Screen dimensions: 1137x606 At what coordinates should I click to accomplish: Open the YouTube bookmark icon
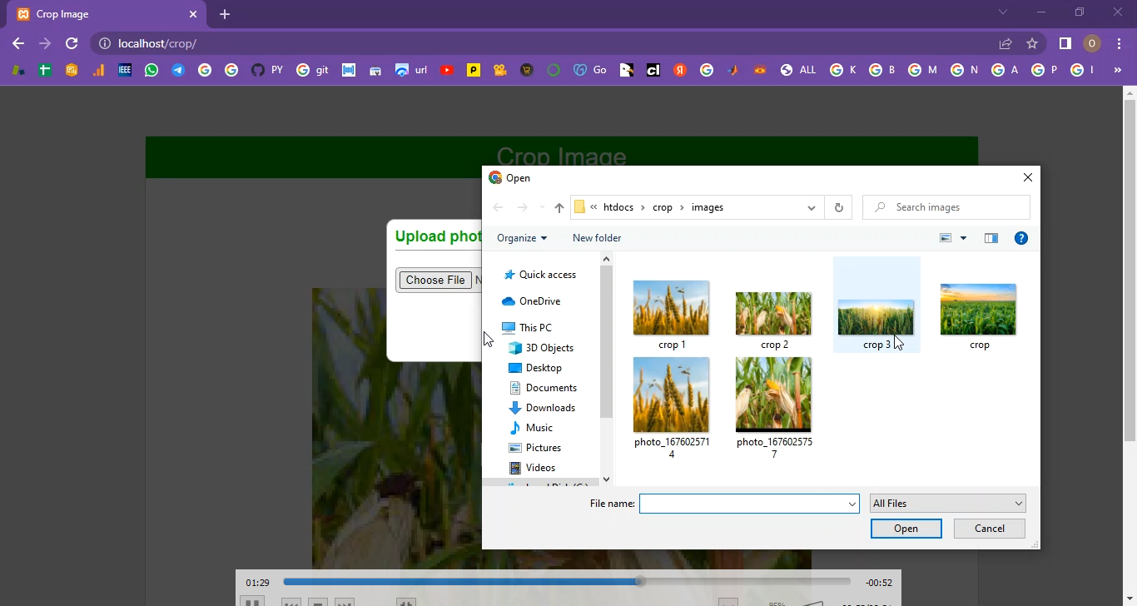pos(447,70)
